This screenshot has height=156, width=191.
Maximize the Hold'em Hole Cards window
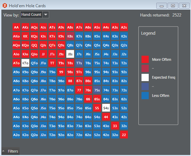pyautogui.click(x=173, y=5)
